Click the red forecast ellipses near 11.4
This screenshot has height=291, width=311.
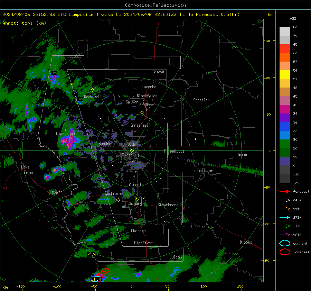[102, 273]
